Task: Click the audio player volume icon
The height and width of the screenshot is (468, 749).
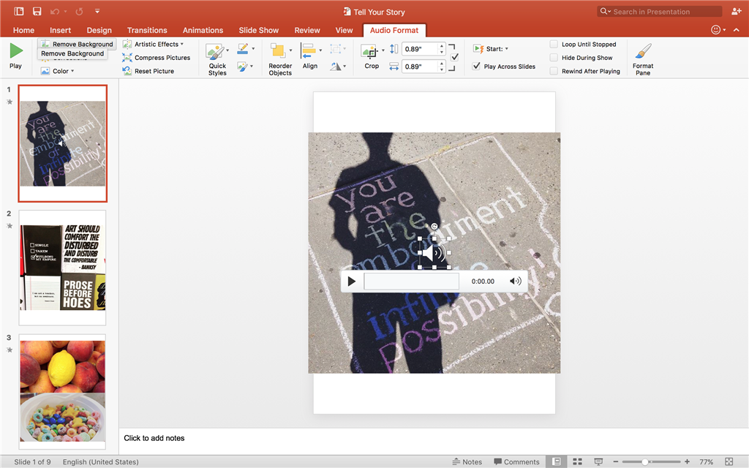Action: pyautogui.click(x=516, y=281)
